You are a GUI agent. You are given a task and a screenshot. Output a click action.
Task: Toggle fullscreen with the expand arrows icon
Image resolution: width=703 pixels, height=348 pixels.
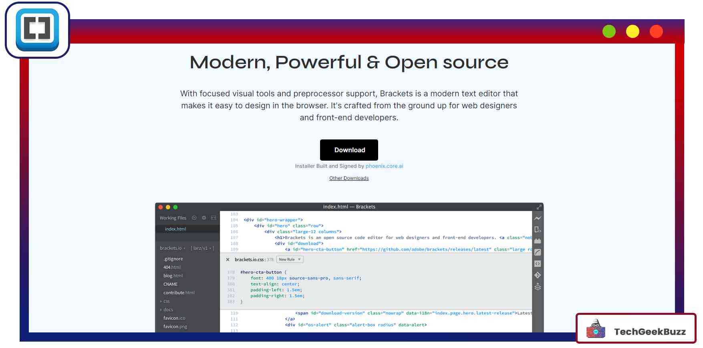539,207
